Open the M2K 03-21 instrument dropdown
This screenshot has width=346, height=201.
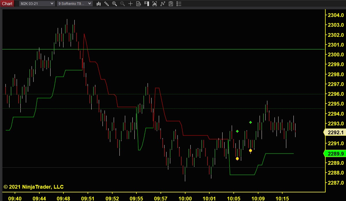(x=37, y=3)
